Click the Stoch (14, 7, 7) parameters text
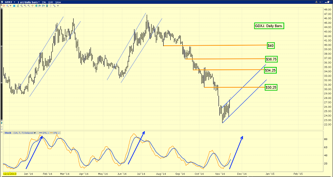 pos(19,133)
